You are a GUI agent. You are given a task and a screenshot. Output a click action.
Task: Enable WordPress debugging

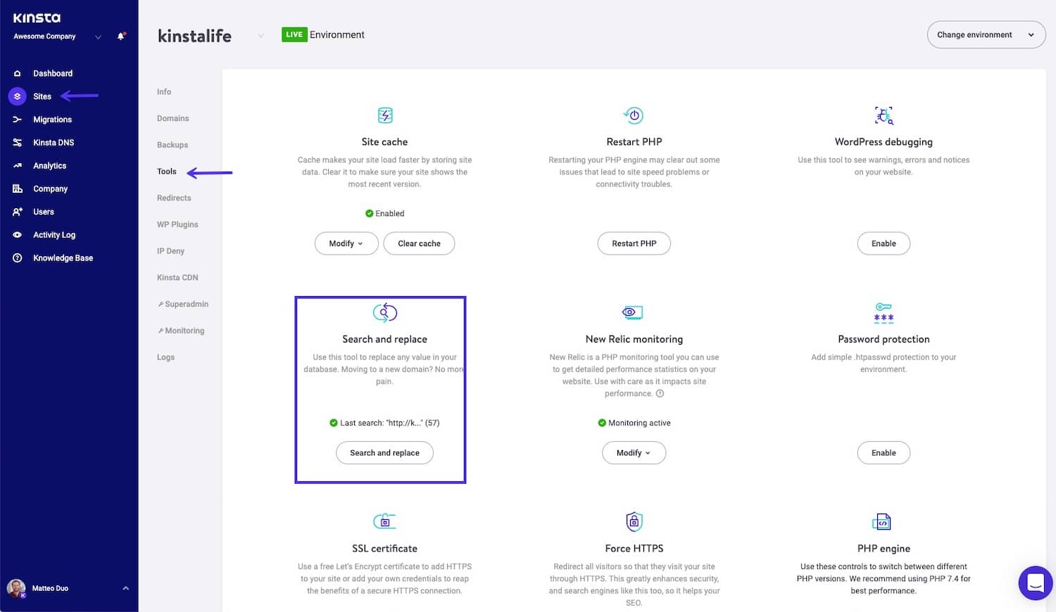(884, 243)
